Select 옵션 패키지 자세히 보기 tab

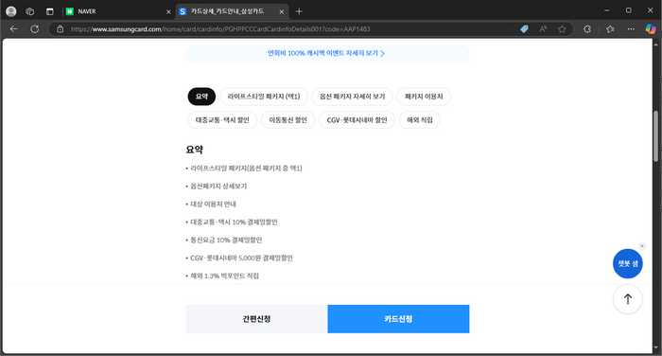352,97
